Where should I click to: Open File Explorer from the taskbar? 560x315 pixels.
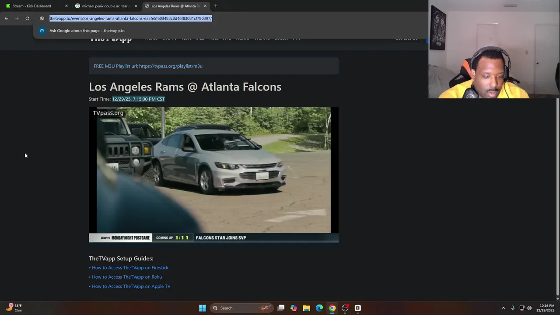[307, 308]
